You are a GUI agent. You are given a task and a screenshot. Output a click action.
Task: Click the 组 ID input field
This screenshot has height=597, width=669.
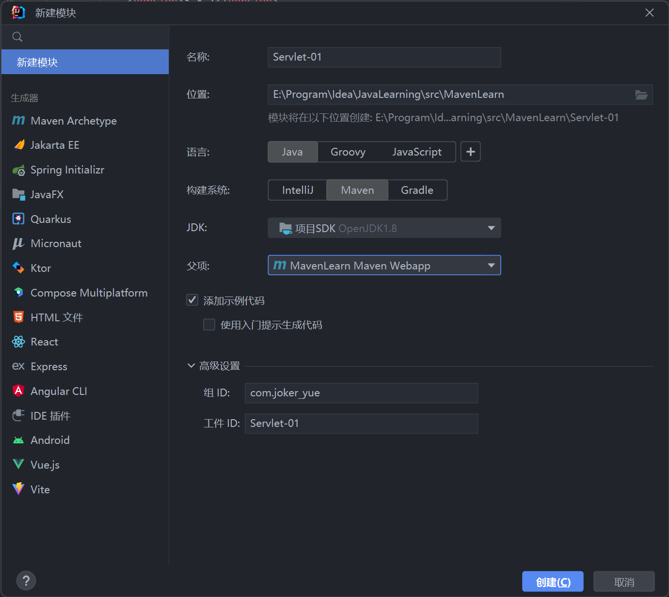(x=361, y=393)
